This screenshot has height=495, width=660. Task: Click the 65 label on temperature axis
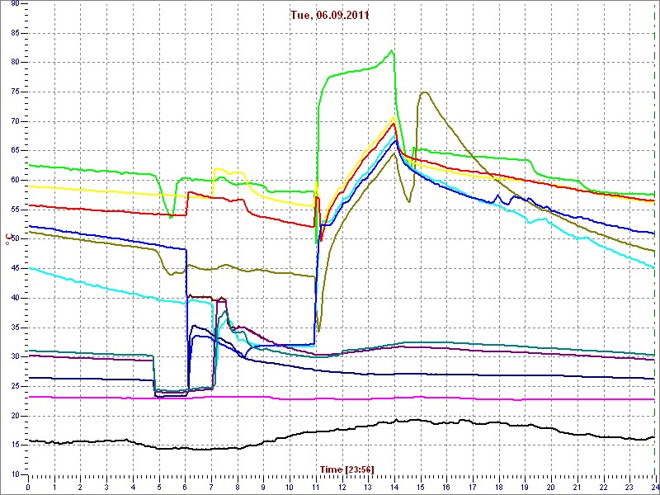click(15, 151)
